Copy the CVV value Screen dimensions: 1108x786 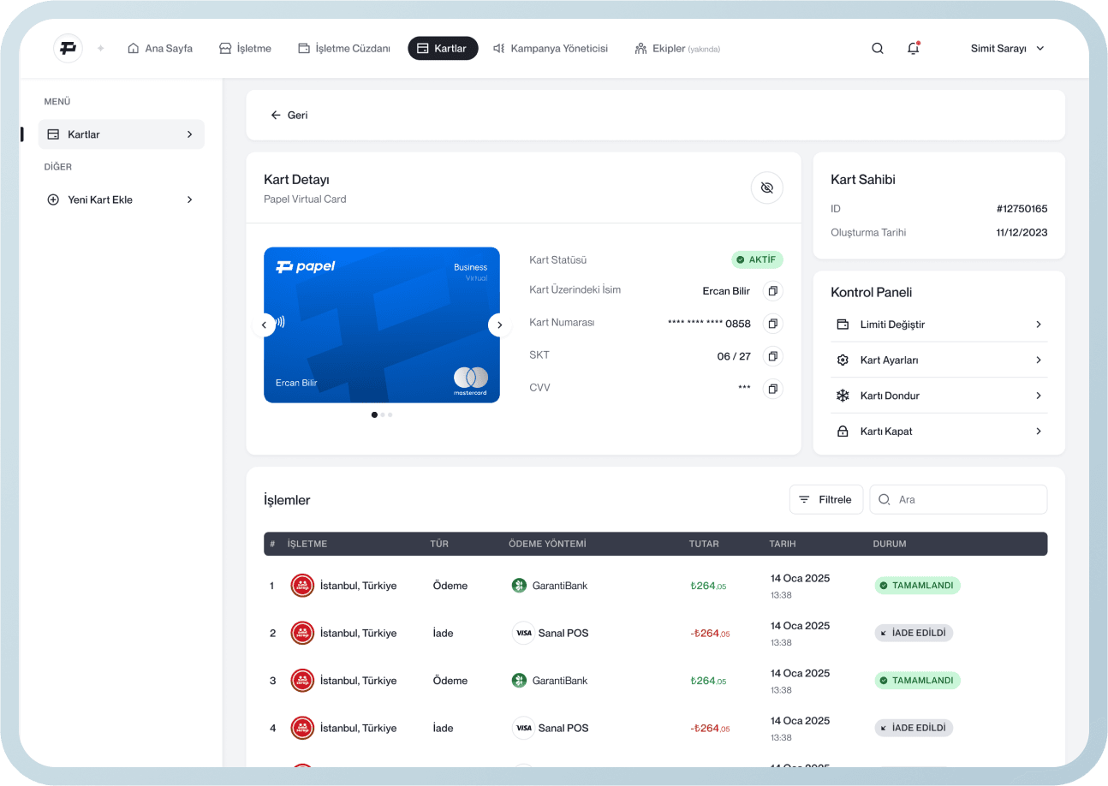[772, 389]
